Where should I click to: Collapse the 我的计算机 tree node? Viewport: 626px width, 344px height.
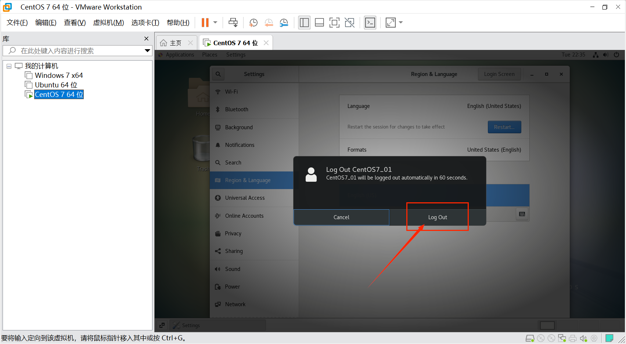point(9,66)
